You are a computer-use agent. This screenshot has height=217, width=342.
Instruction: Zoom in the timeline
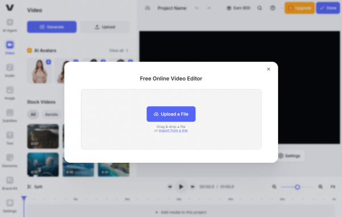click(x=320, y=187)
